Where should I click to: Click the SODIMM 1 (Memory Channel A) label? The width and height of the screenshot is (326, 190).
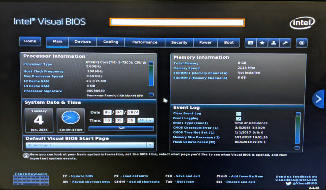pos(200,73)
